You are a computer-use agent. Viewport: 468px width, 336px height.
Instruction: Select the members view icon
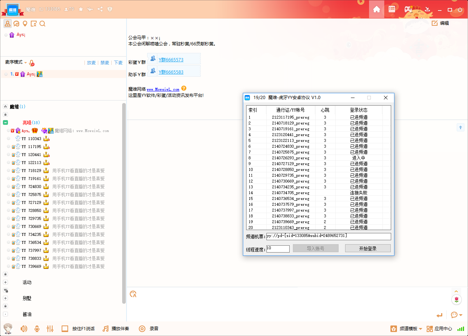(x=8, y=24)
